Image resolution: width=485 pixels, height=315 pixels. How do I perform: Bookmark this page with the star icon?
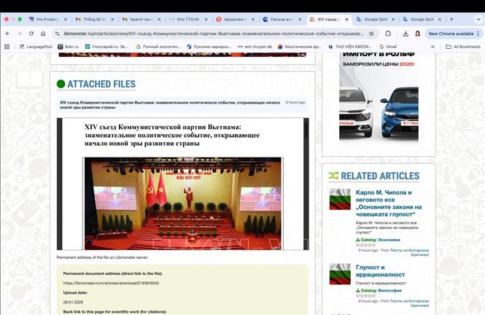click(x=371, y=34)
